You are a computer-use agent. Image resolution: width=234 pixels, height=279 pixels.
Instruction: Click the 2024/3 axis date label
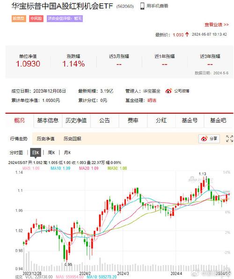tap(123, 273)
